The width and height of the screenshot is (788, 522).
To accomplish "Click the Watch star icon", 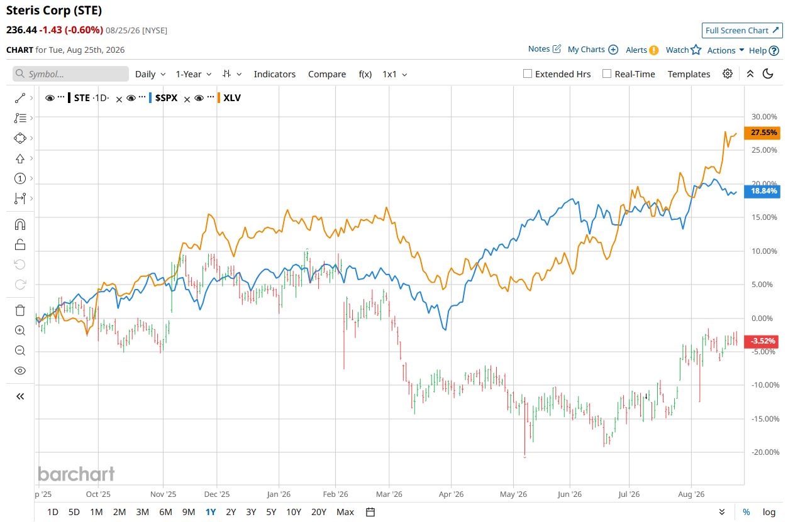I will coord(696,50).
